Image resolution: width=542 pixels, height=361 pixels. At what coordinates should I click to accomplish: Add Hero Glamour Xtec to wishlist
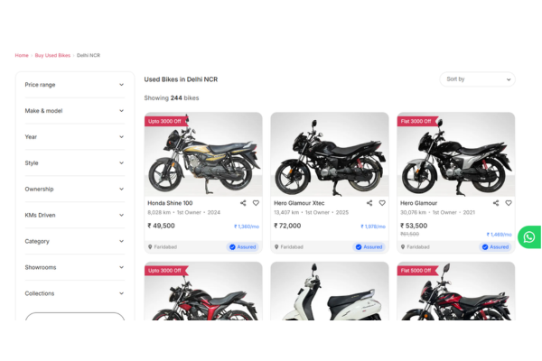tap(382, 203)
